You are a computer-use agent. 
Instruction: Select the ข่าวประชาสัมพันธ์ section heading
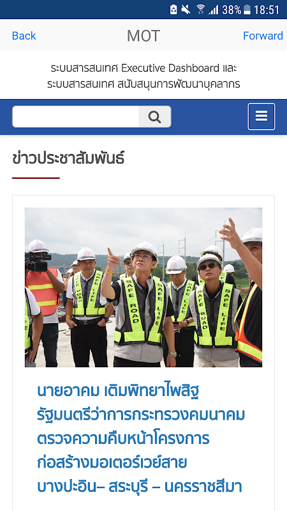pyautogui.click(x=68, y=158)
